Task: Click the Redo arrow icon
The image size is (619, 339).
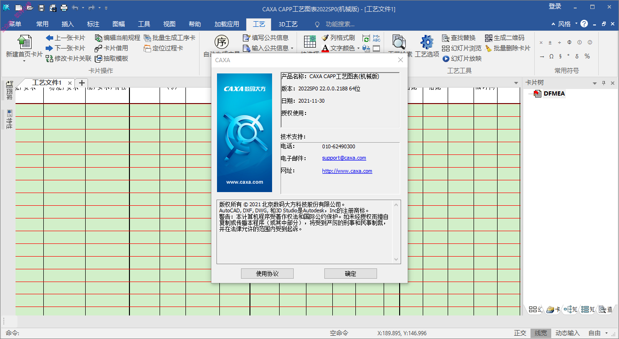Action: click(x=92, y=8)
